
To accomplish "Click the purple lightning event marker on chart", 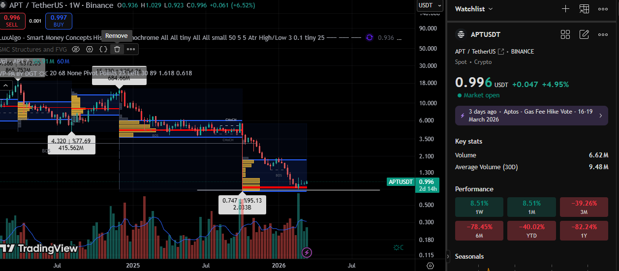I will pyautogui.click(x=307, y=253).
